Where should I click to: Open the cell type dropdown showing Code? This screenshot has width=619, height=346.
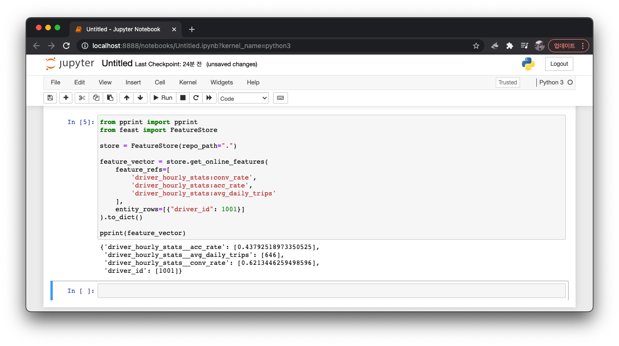(243, 98)
